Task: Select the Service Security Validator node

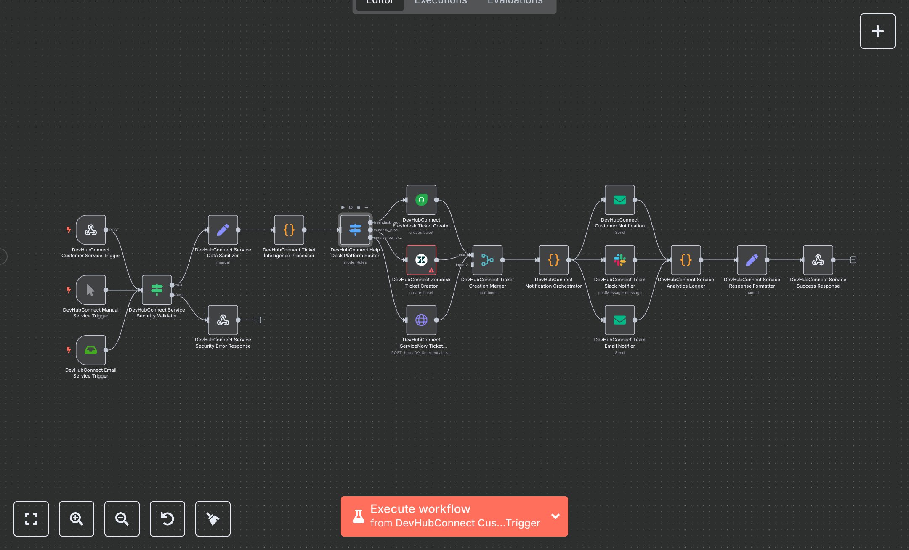Action: click(x=157, y=290)
